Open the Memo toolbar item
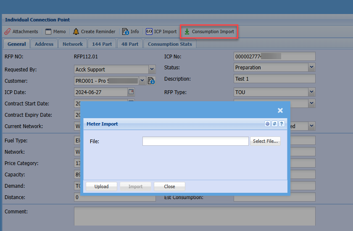Screen dimensions: 353x231 pyautogui.click(x=55, y=31)
